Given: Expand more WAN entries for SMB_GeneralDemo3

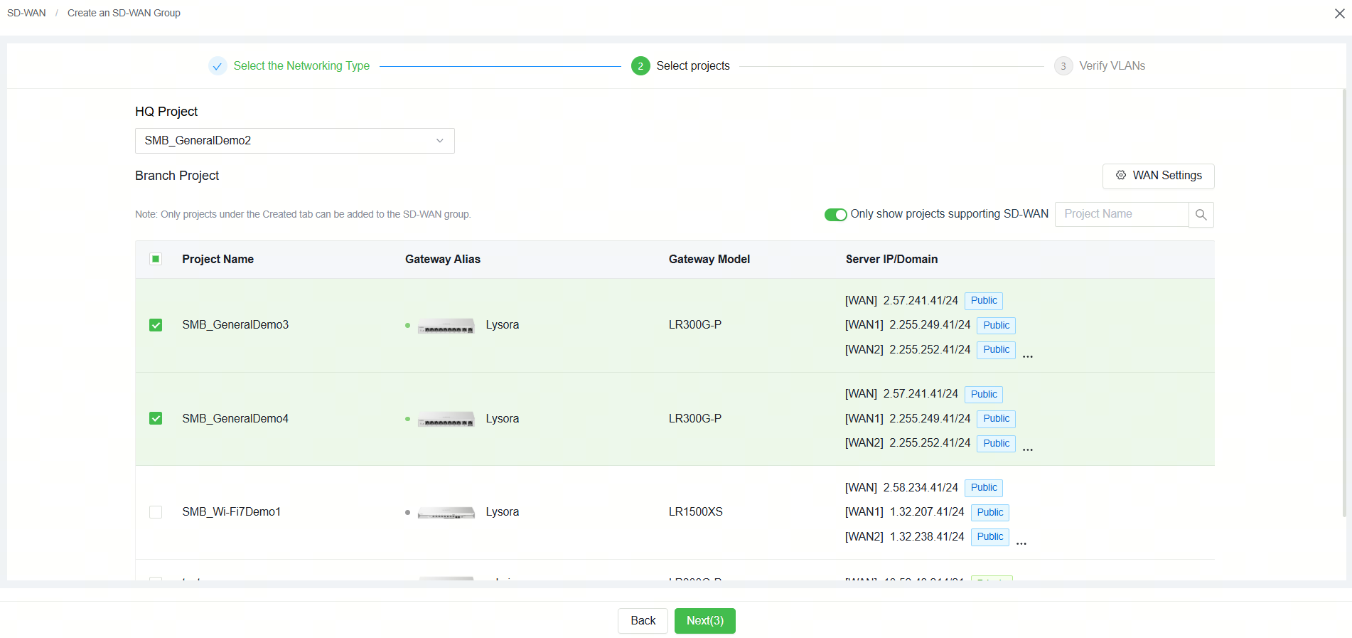Looking at the screenshot, I should 1028,356.
